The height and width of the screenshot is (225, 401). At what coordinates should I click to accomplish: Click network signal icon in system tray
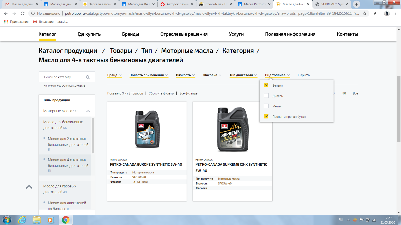[374, 220]
